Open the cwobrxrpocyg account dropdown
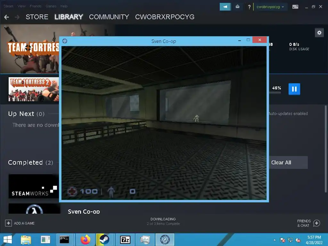Viewport: 328px width, 246px height. coord(270,7)
